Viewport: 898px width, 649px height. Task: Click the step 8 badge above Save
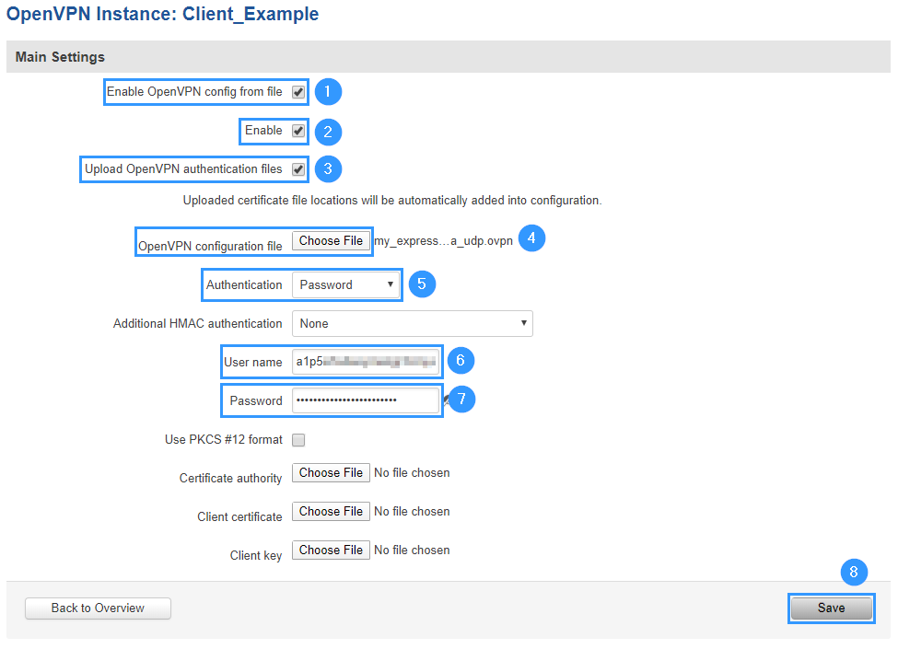(854, 572)
